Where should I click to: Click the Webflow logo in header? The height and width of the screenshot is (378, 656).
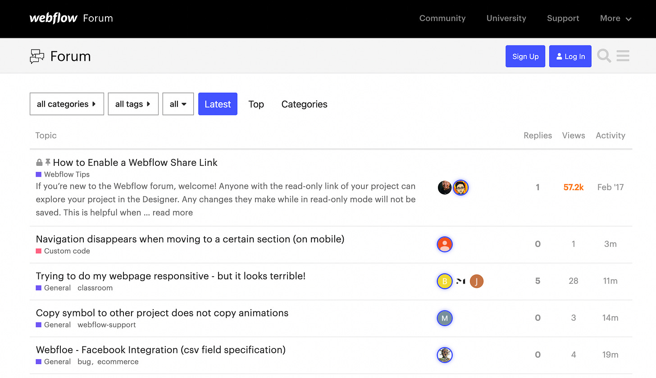(x=53, y=18)
